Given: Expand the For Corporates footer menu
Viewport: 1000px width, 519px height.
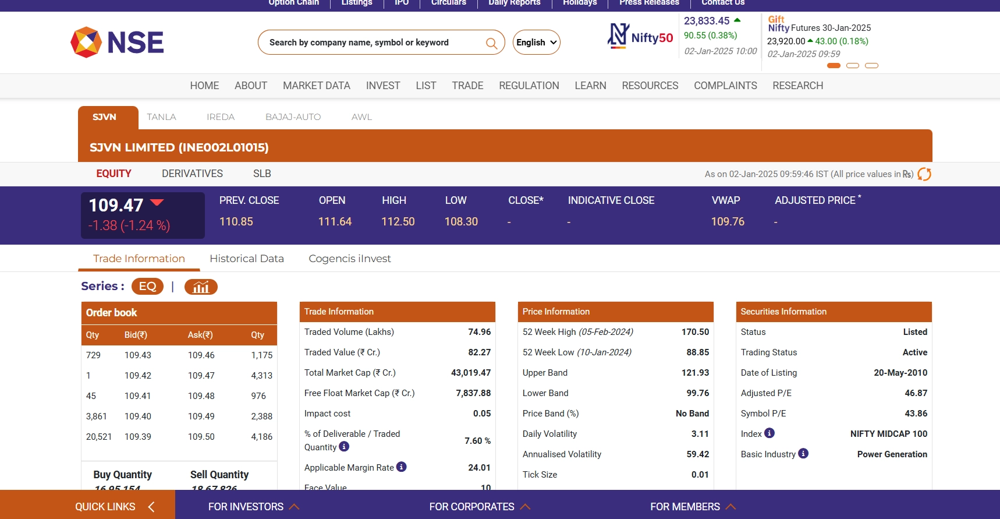Looking at the screenshot, I should pyautogui.click(x=480, y=507).
